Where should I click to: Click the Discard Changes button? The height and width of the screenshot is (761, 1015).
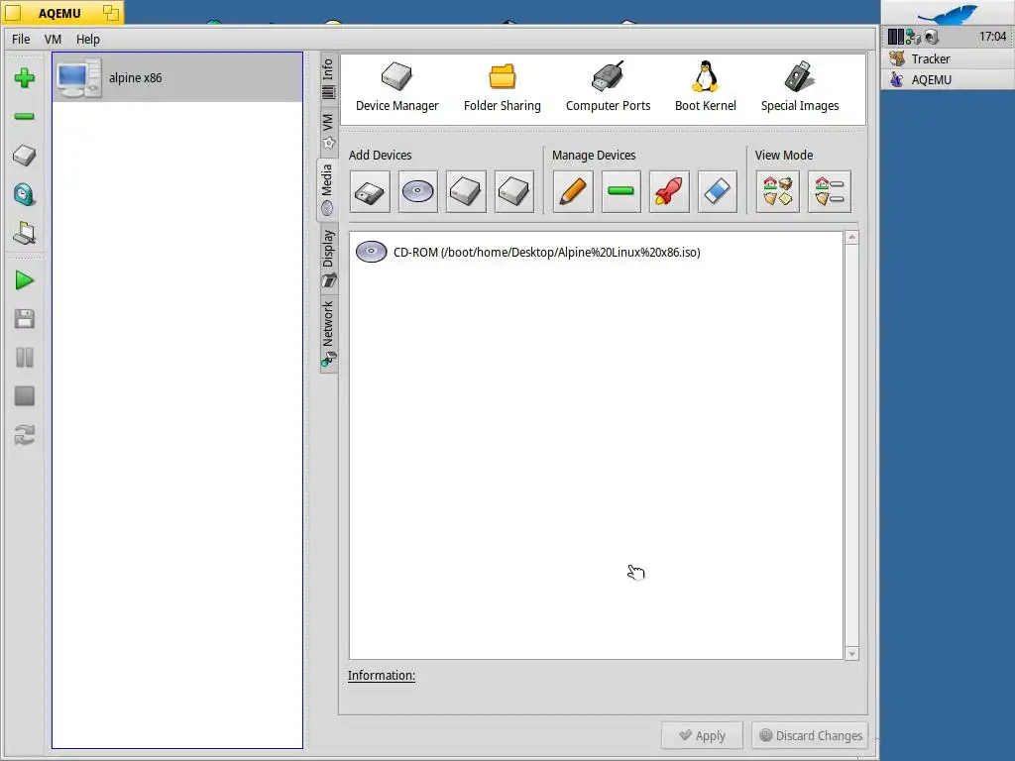810,736
